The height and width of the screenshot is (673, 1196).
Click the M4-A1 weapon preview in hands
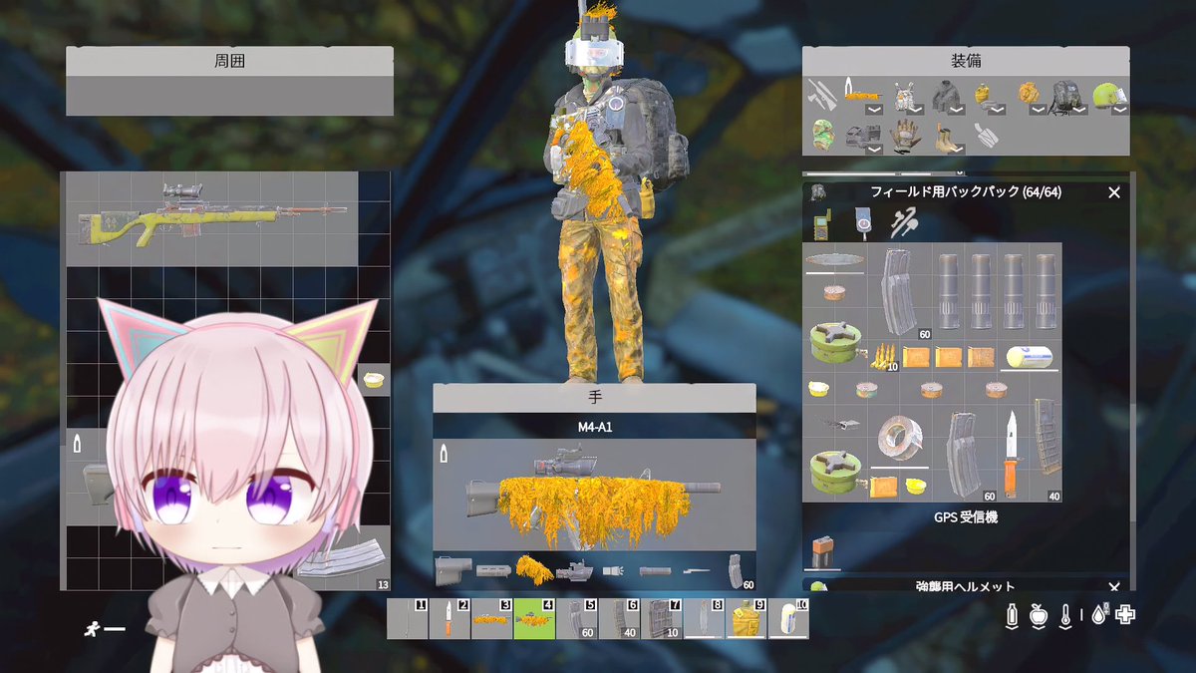594,494
